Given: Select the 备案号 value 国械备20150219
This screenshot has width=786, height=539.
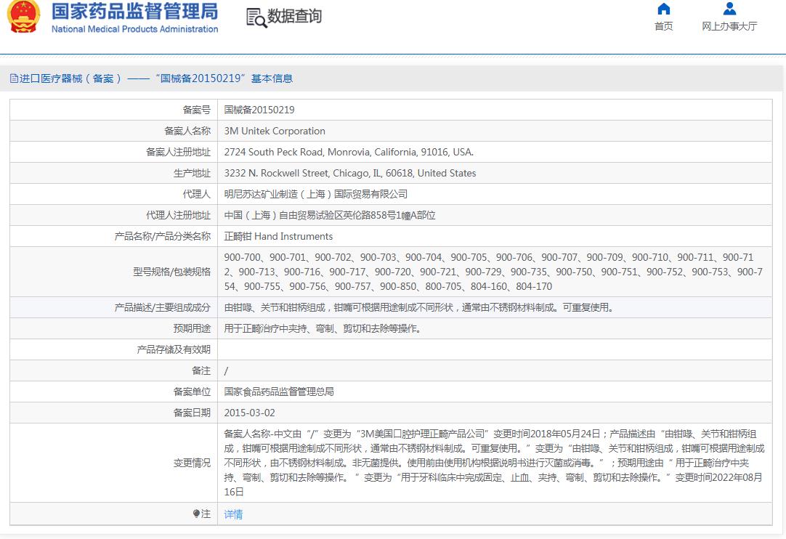Looking at the screenshot, I should 259,110.
